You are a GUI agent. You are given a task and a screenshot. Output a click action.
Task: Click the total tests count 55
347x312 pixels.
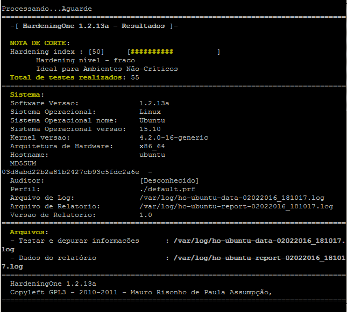click(135, 78)
